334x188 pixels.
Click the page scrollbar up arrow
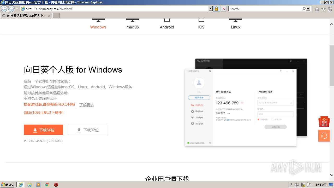(332, 24)
